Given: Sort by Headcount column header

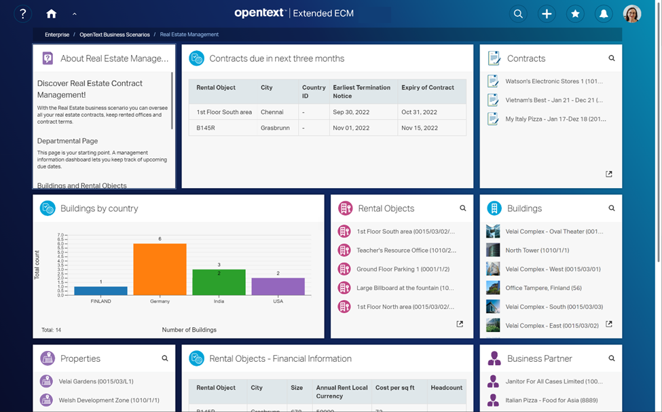Looking at the screenshot, I should tap(446, 388).
